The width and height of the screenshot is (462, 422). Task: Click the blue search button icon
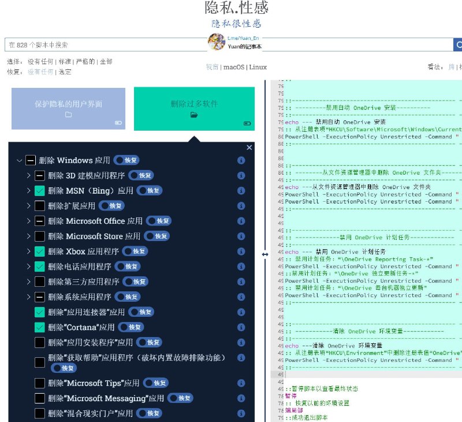458,45
